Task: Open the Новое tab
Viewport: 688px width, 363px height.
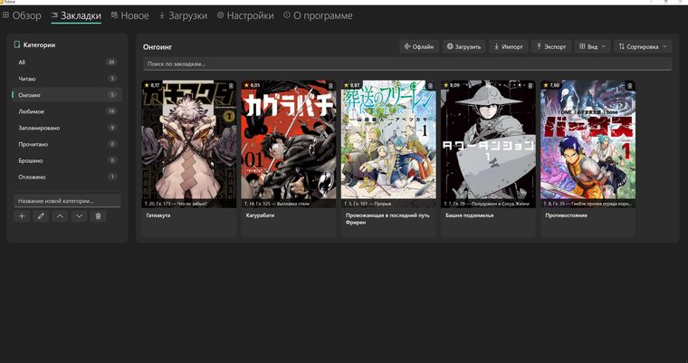Action: (129, 15)
